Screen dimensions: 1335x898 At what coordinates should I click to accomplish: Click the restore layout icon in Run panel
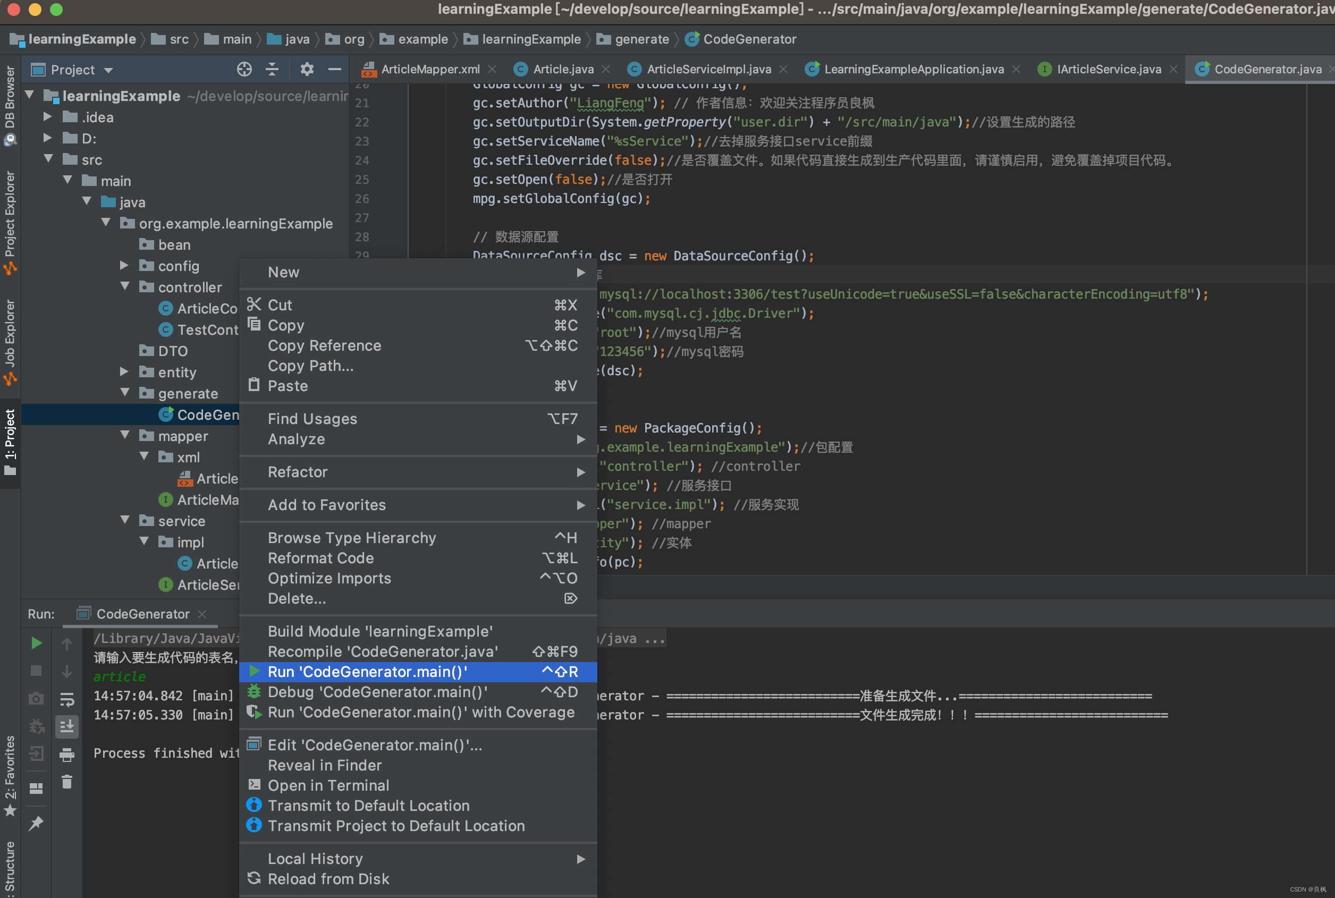click(36, 789)
